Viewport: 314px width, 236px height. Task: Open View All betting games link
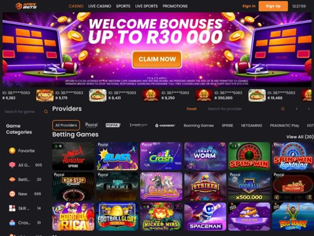click(x=300, y=137)
